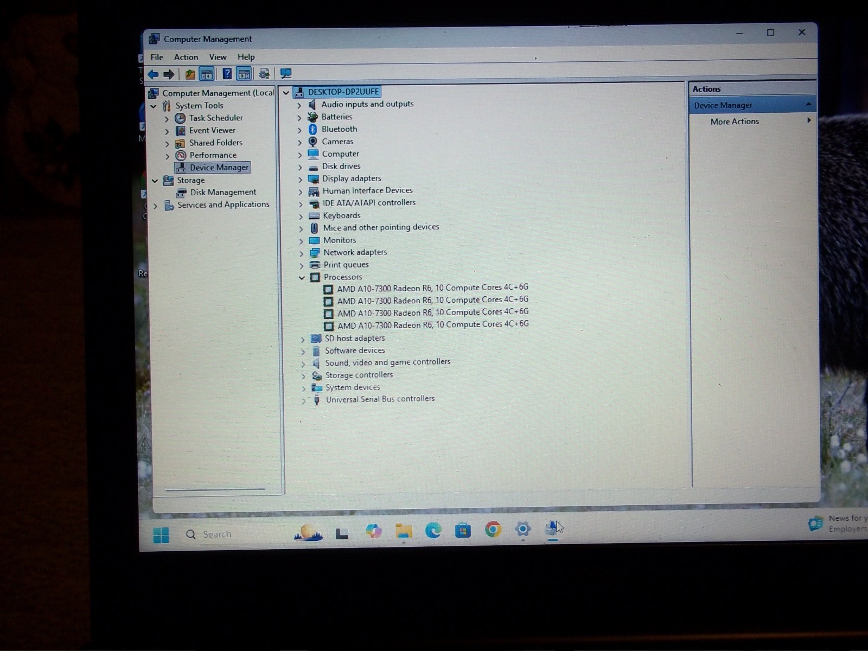Select Human Interface Devices category
Viewport: 868px width, 651px height.
pos(367,190)
